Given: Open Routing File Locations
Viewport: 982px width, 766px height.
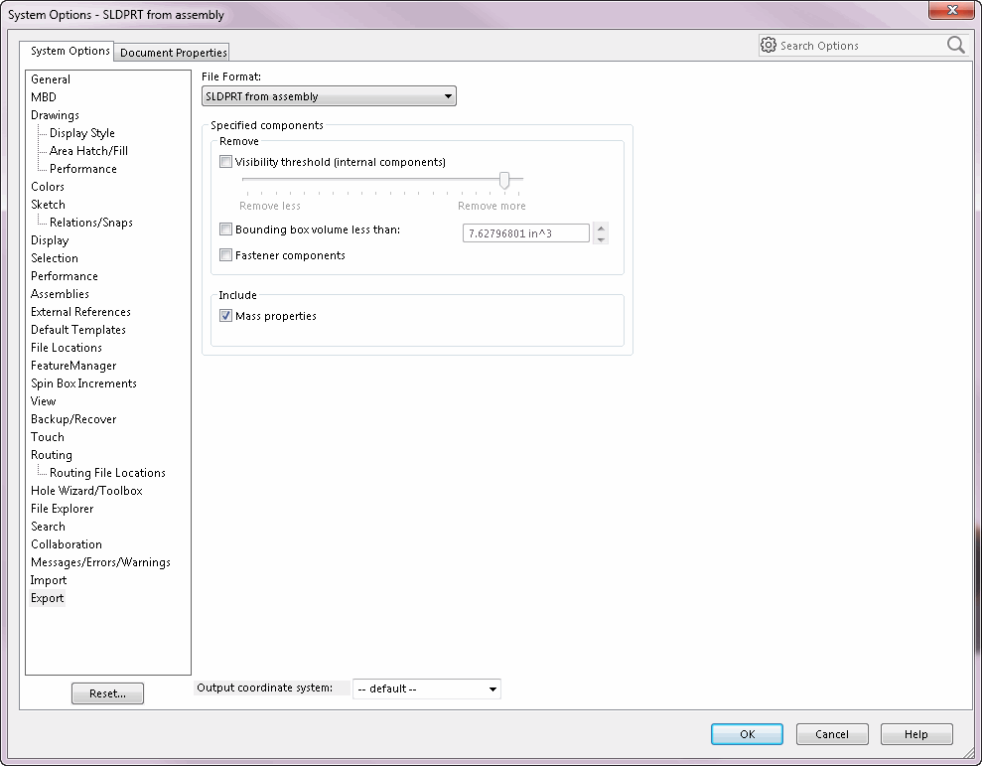Looking at the screenshot, I should click(107, 473).
